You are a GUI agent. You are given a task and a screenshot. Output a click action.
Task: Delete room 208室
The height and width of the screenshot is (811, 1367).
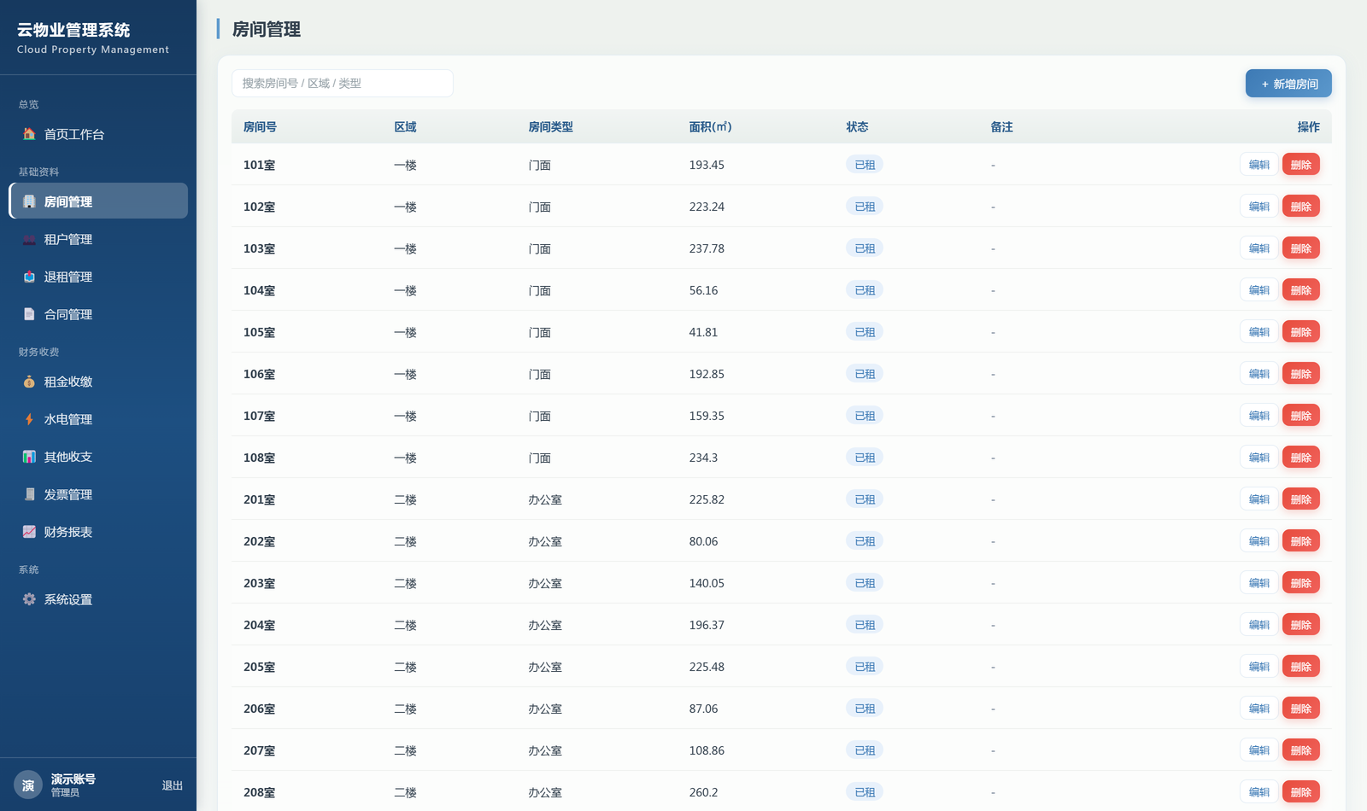point(1301,792)
